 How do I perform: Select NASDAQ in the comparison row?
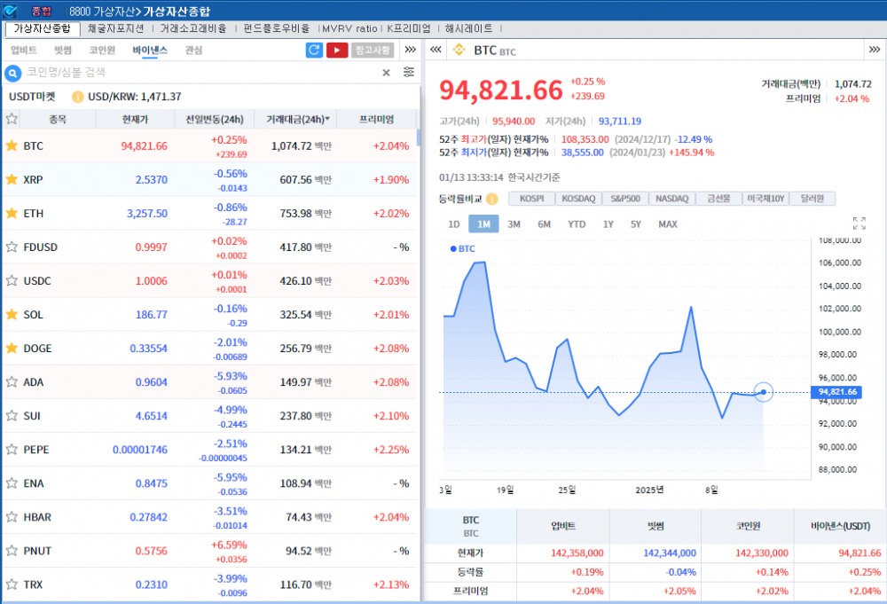click(671, 198)
